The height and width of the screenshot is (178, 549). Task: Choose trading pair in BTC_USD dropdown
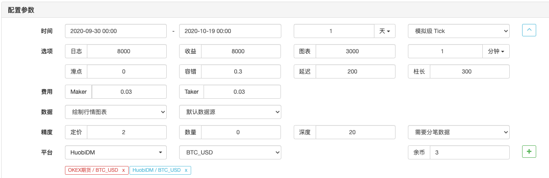click(x=230, y=152)
